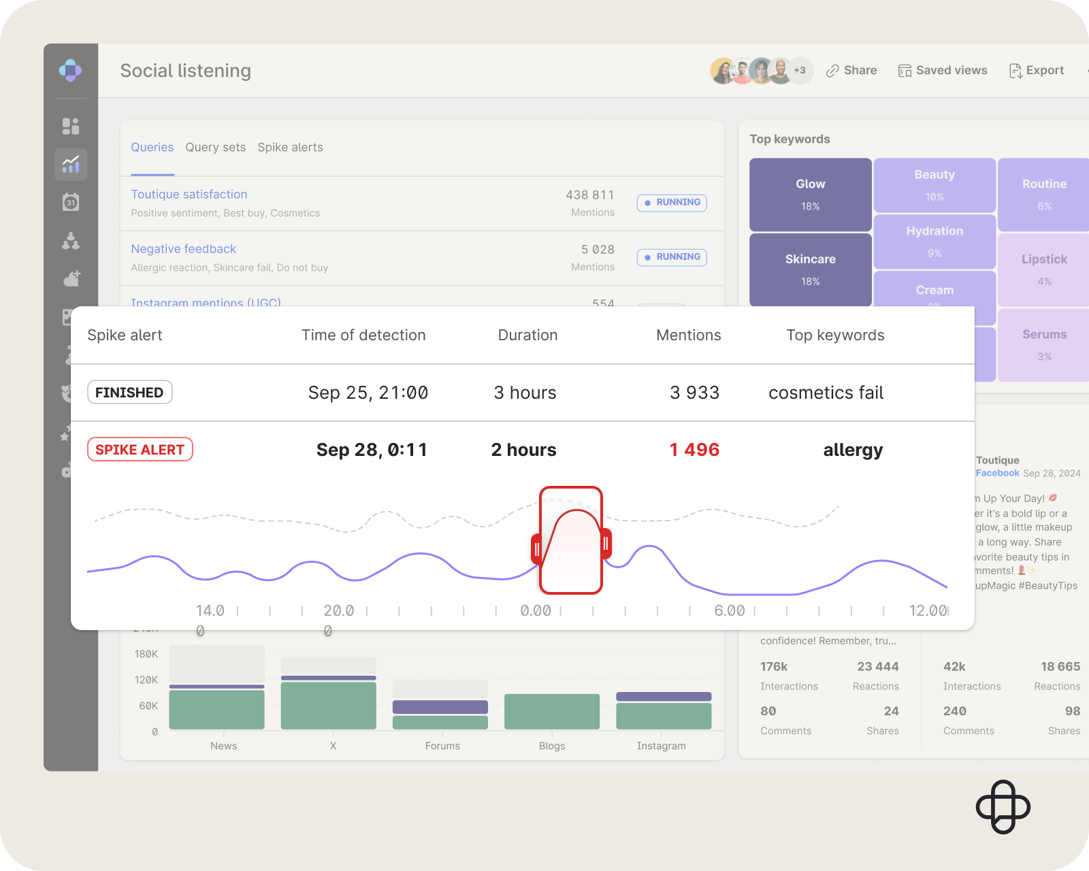Click the FINISHED status badge in spike alerts
Image resolution: width=1089 pixels, height=871 pixels.
click(129, 392)
